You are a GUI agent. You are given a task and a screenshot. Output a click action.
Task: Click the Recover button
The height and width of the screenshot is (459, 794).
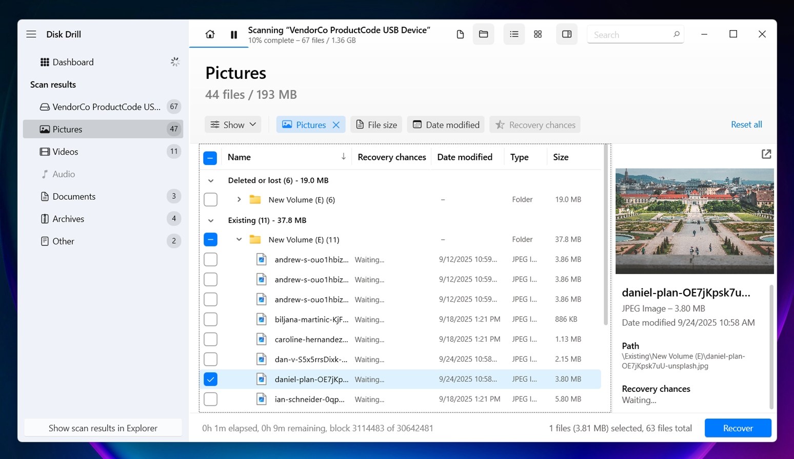tap(737, 428)
